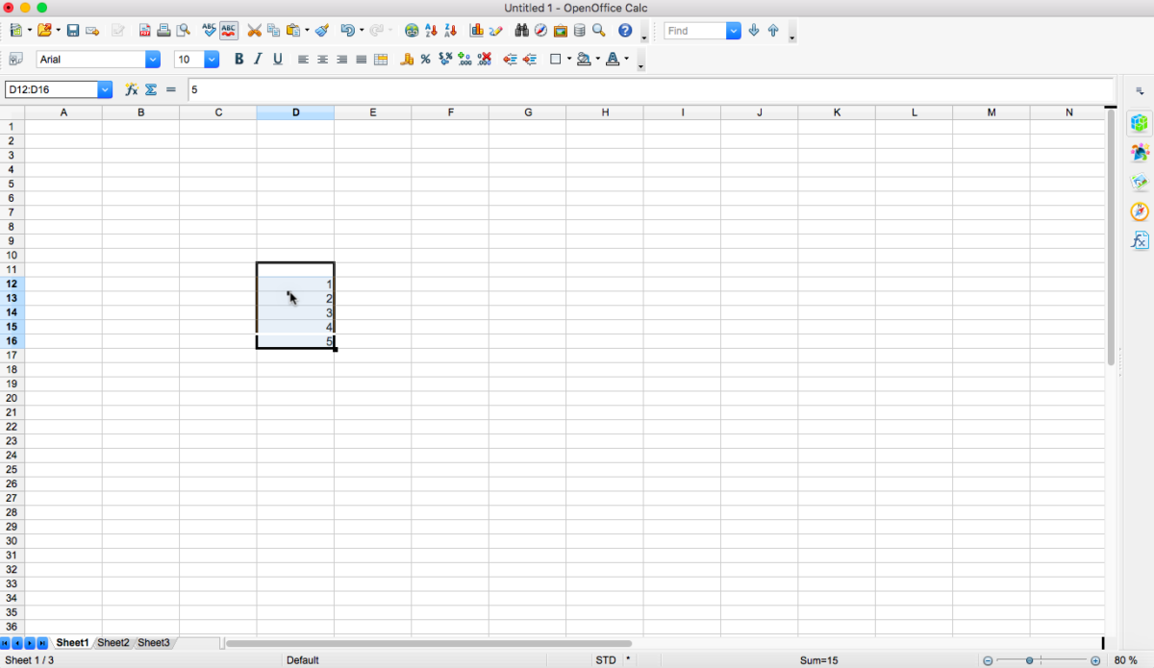Open Styles and Formatting from the sidebar
Screen dimensions: 1154x668
[1139, 152]
